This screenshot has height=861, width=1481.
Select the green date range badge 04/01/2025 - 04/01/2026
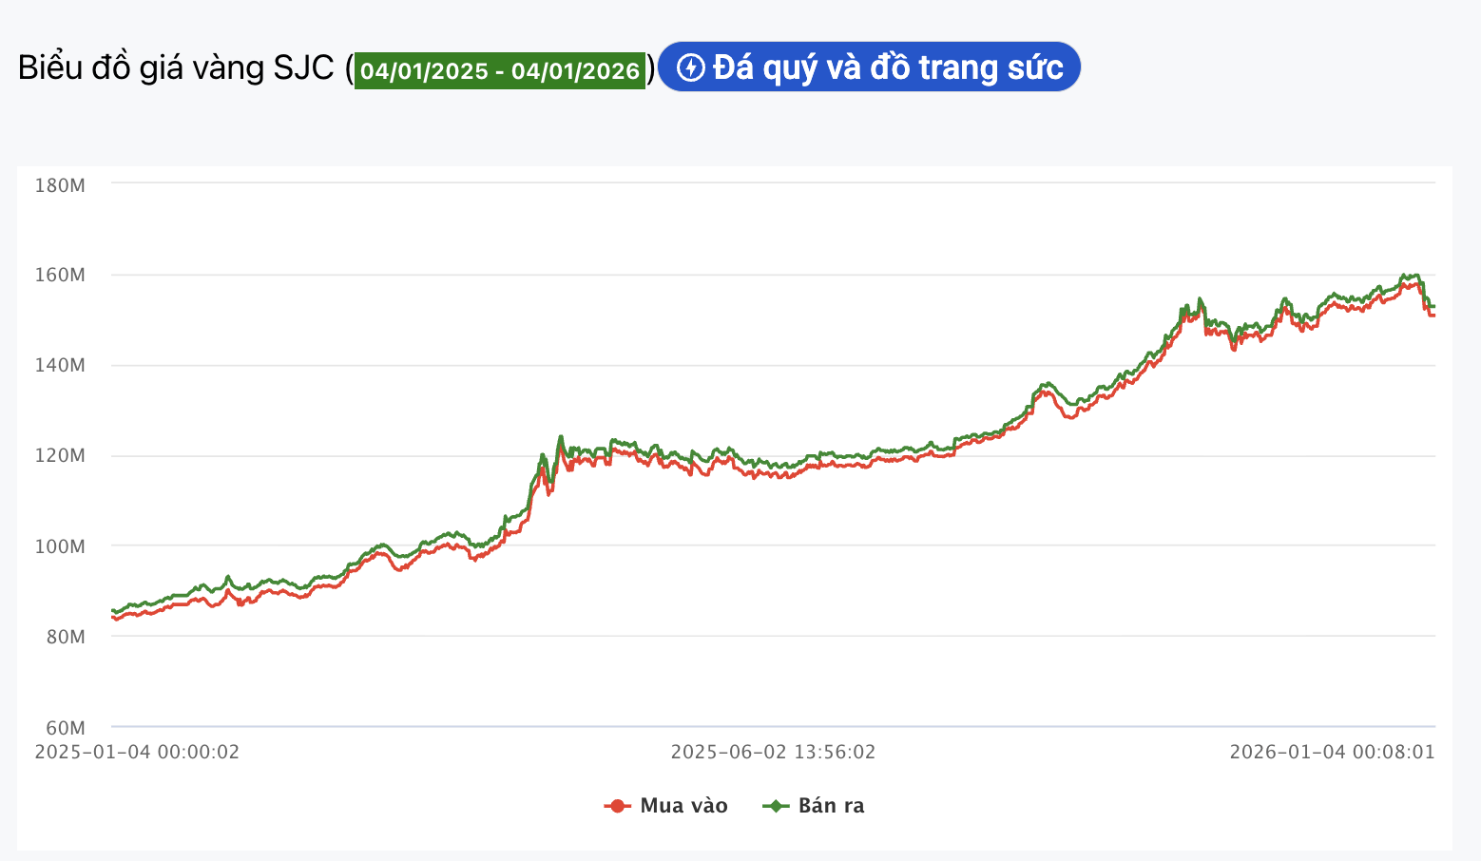point(500,71)
